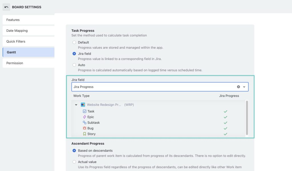The height and width of the screenshot is (171, 292).
Task: Click the green checkmark beside Bug
Action: pos(225,128)
